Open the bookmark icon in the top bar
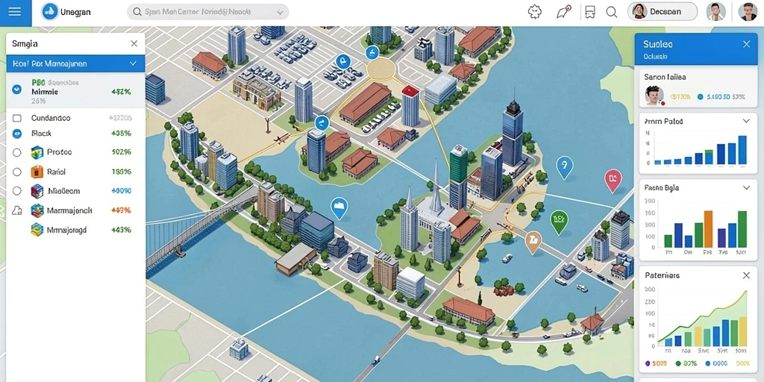Screen dimensions: 764x382 click(x=590, y=12)
